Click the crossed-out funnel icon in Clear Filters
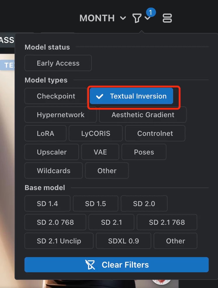This screenshot has width=218, height=288. coord(90,265)
